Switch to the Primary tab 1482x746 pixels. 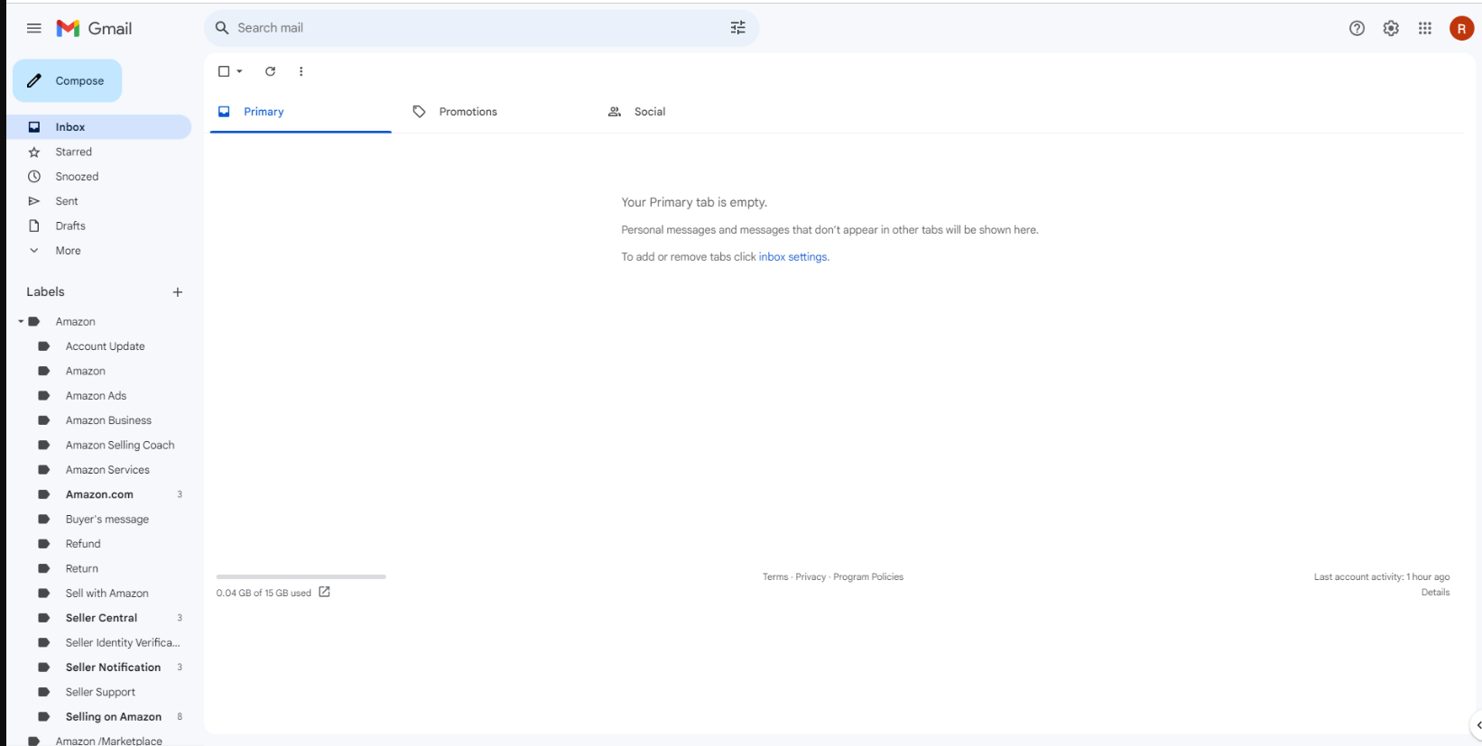(301, 112)
